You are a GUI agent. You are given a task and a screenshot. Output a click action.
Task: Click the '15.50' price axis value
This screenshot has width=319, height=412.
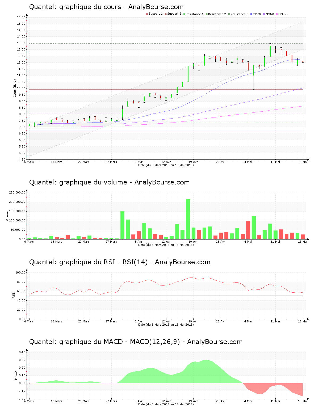[x=21, y=17]
